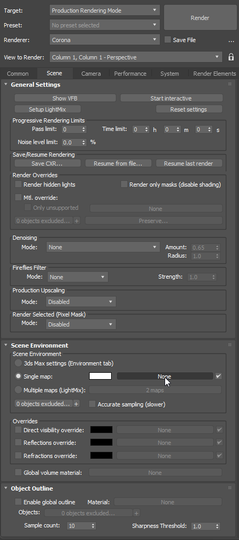Open the white Single map color swatch

pyautogui.click(x=100, y=376)
